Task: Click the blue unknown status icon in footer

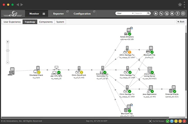Action: coord(172,121)
